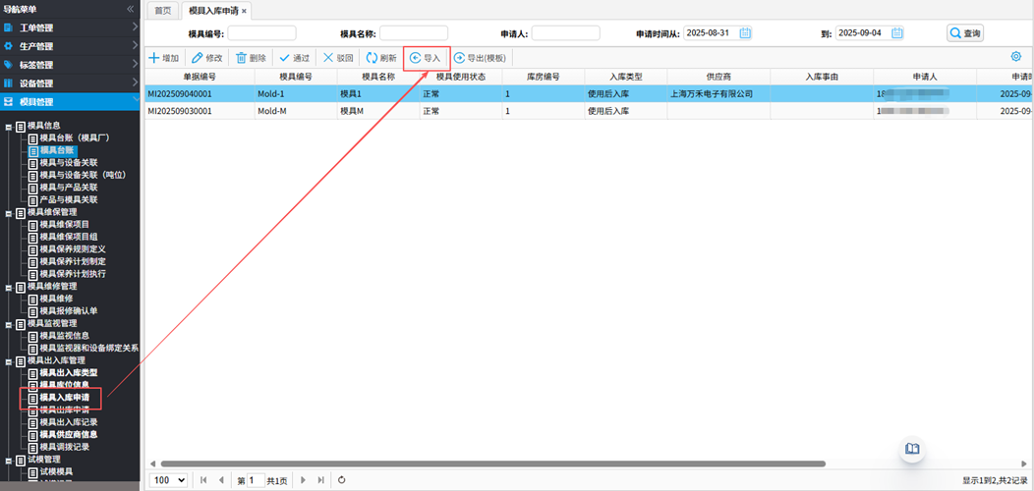Click the 删除 (delete) trash icon
Screen dimensions: 1034x491
pos(242,58)
